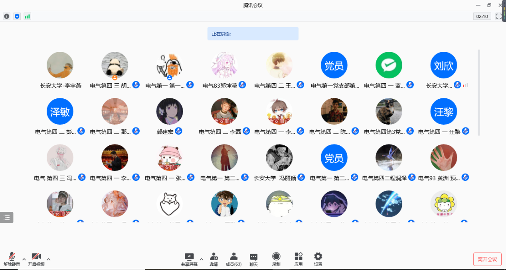506x270 pixels.
Task: Expand share options arrow beside 共享屏幕
Action: click(202, 259)
